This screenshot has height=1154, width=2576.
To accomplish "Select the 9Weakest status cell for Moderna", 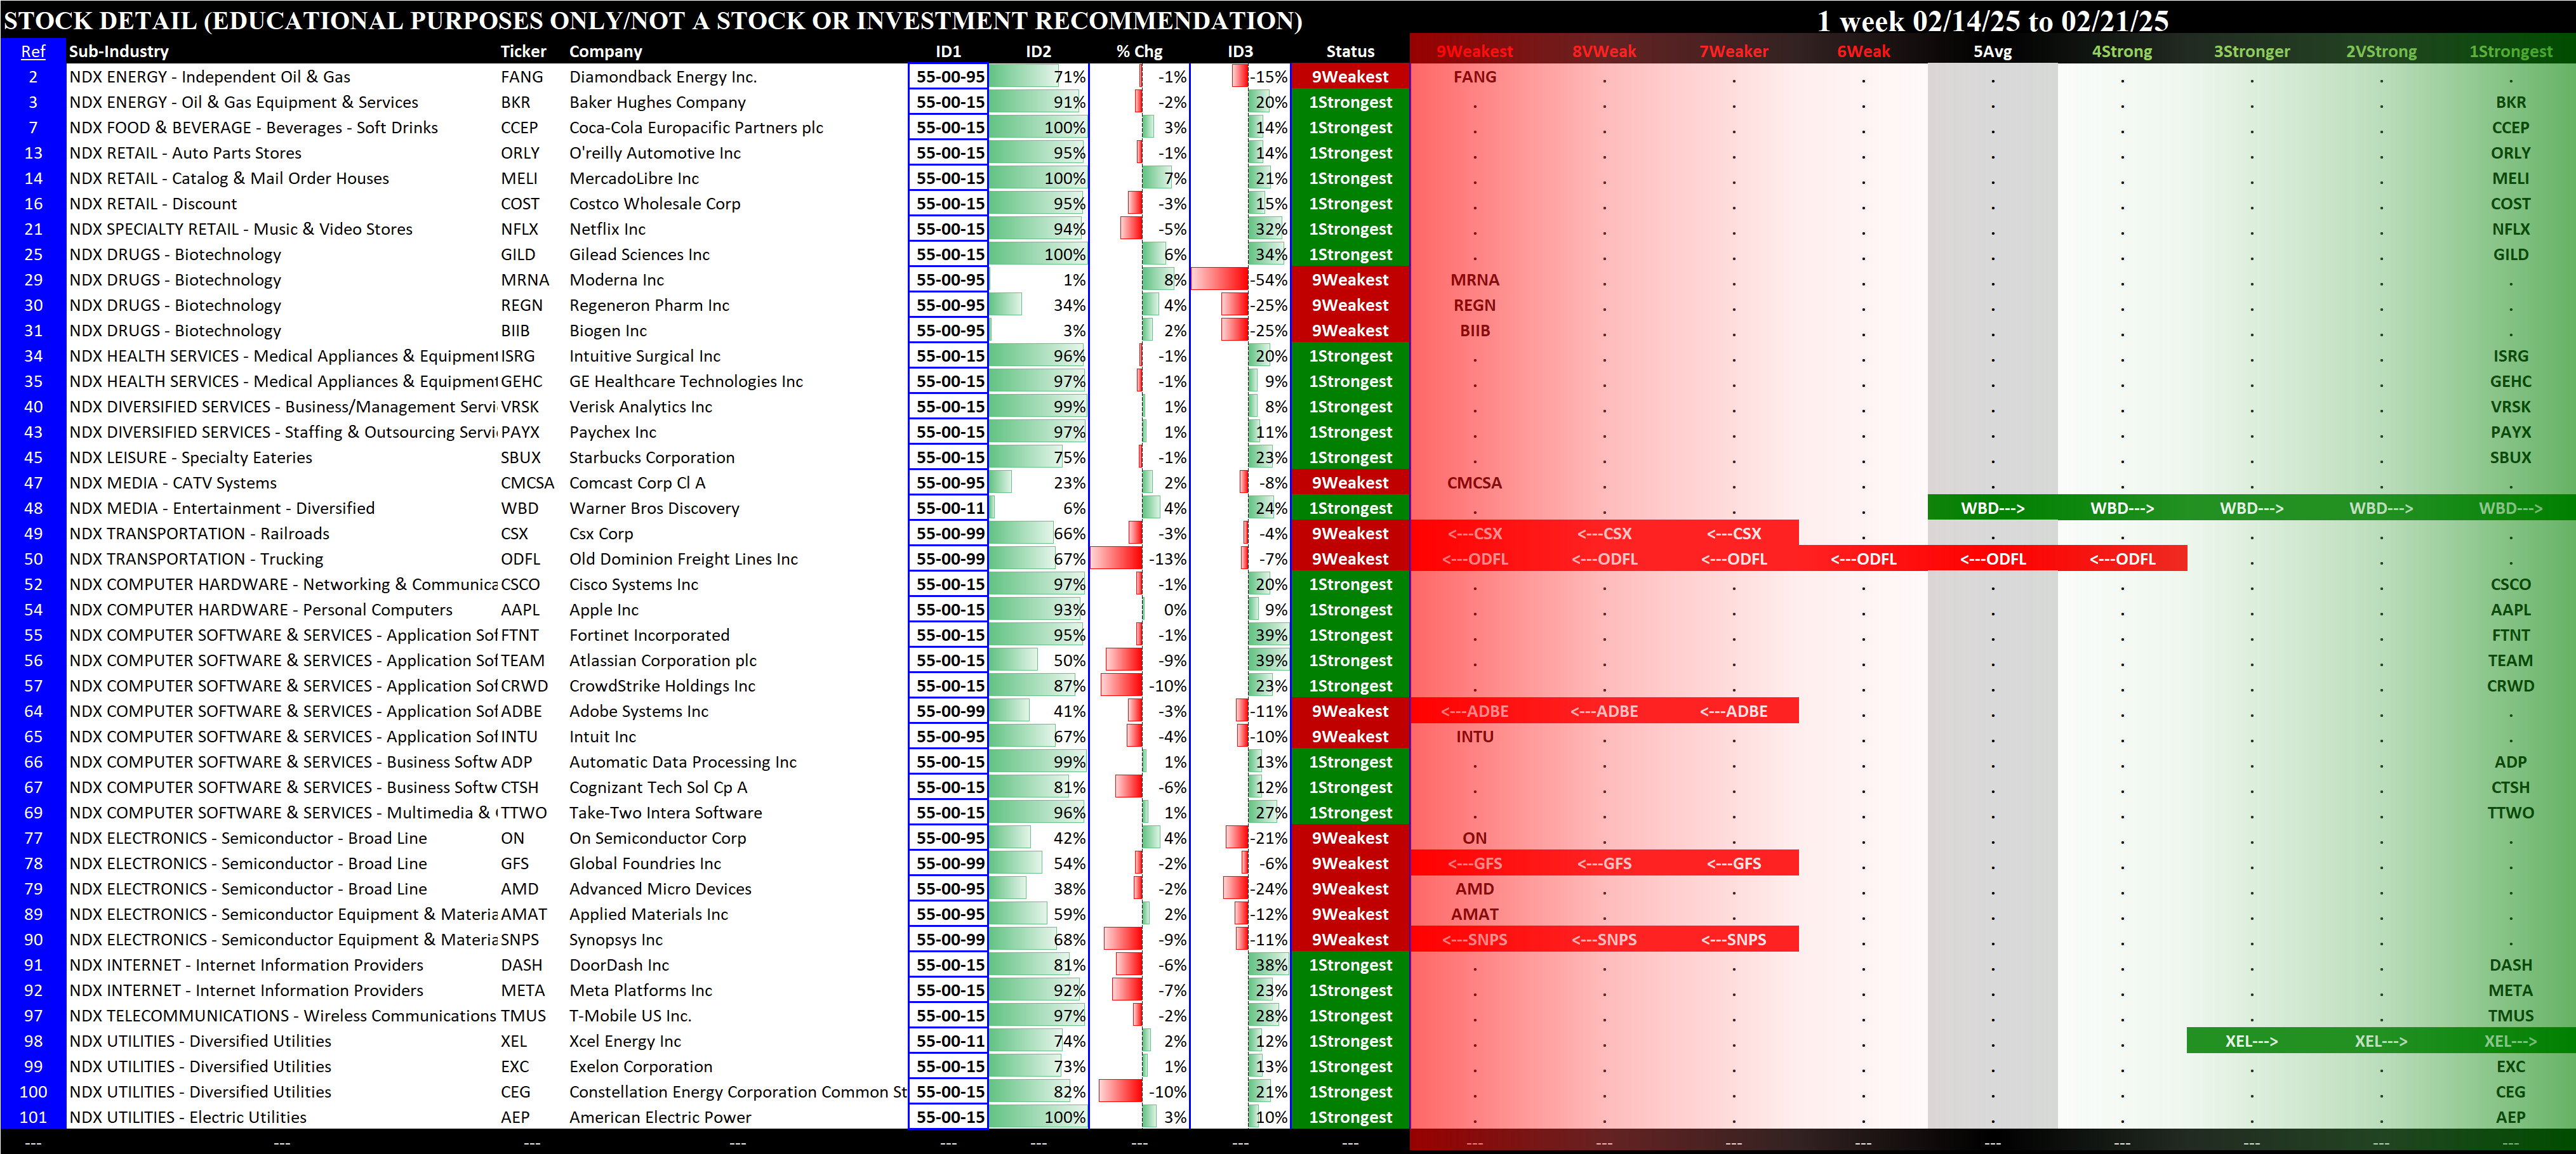I will pos(1350,280).
